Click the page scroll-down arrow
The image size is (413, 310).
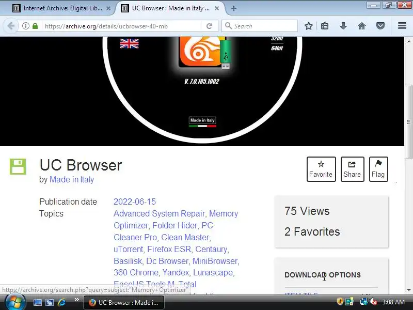[x=408, y=290]
